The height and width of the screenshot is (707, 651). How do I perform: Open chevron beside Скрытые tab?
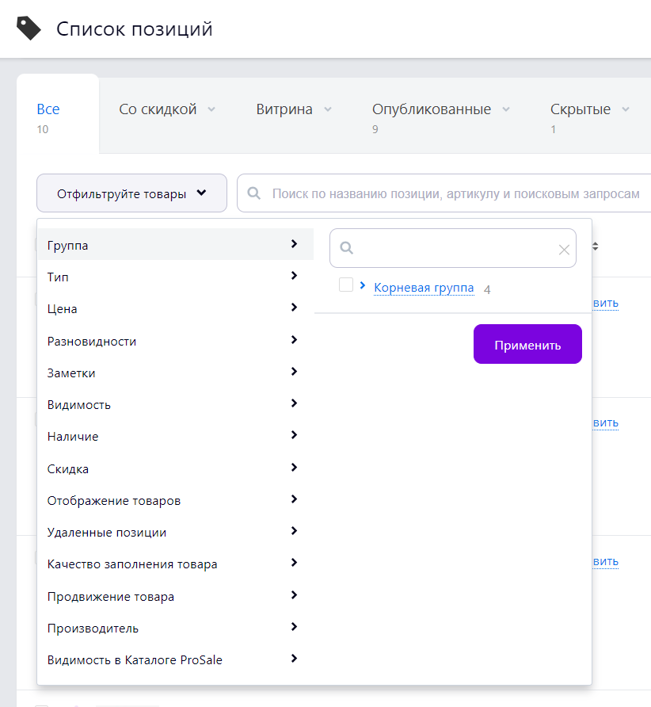(x=626, y=109)
